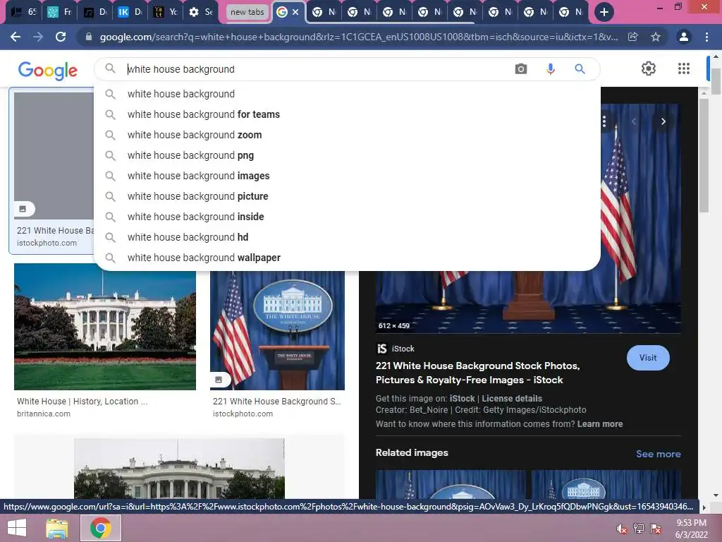View site information via padlock icon
This screenshot has height=542, width=722.
point(89,37)
